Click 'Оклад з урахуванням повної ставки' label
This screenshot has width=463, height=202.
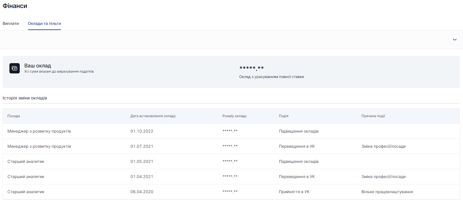272,77
